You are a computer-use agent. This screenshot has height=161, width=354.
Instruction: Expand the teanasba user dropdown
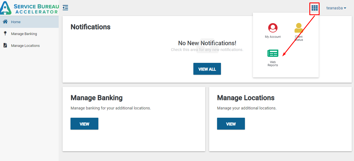tap(336, 8)
